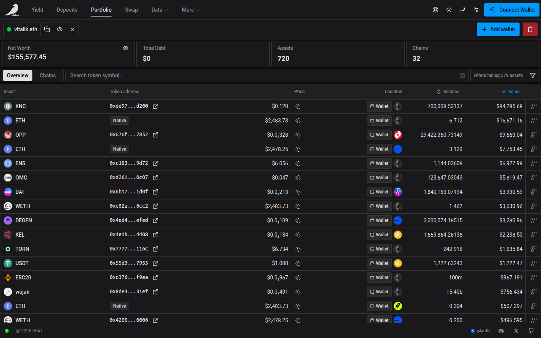Expand the More dropdown menu
Screen dimensions: 541x338
click(x=190, y=10)
